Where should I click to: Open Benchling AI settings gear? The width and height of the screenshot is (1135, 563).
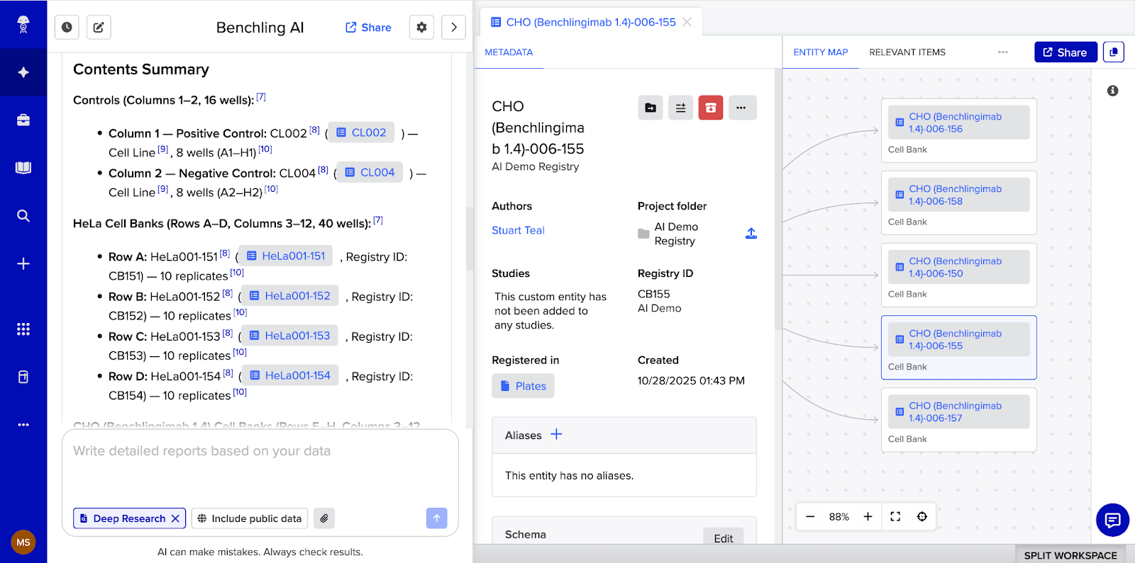coord(421,28)
